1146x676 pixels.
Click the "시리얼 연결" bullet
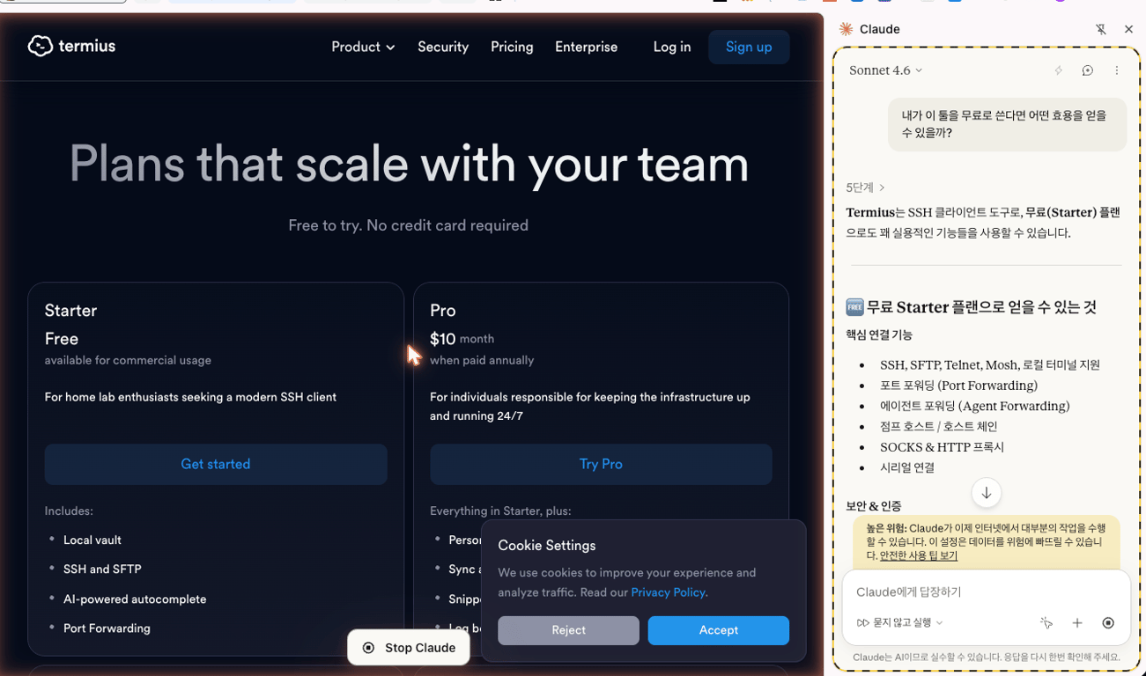click(x=907, y=467)
